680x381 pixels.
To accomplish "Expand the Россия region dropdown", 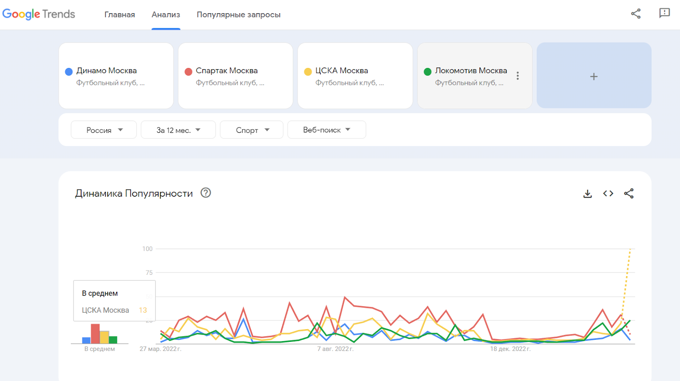I will tap(104, 130).
